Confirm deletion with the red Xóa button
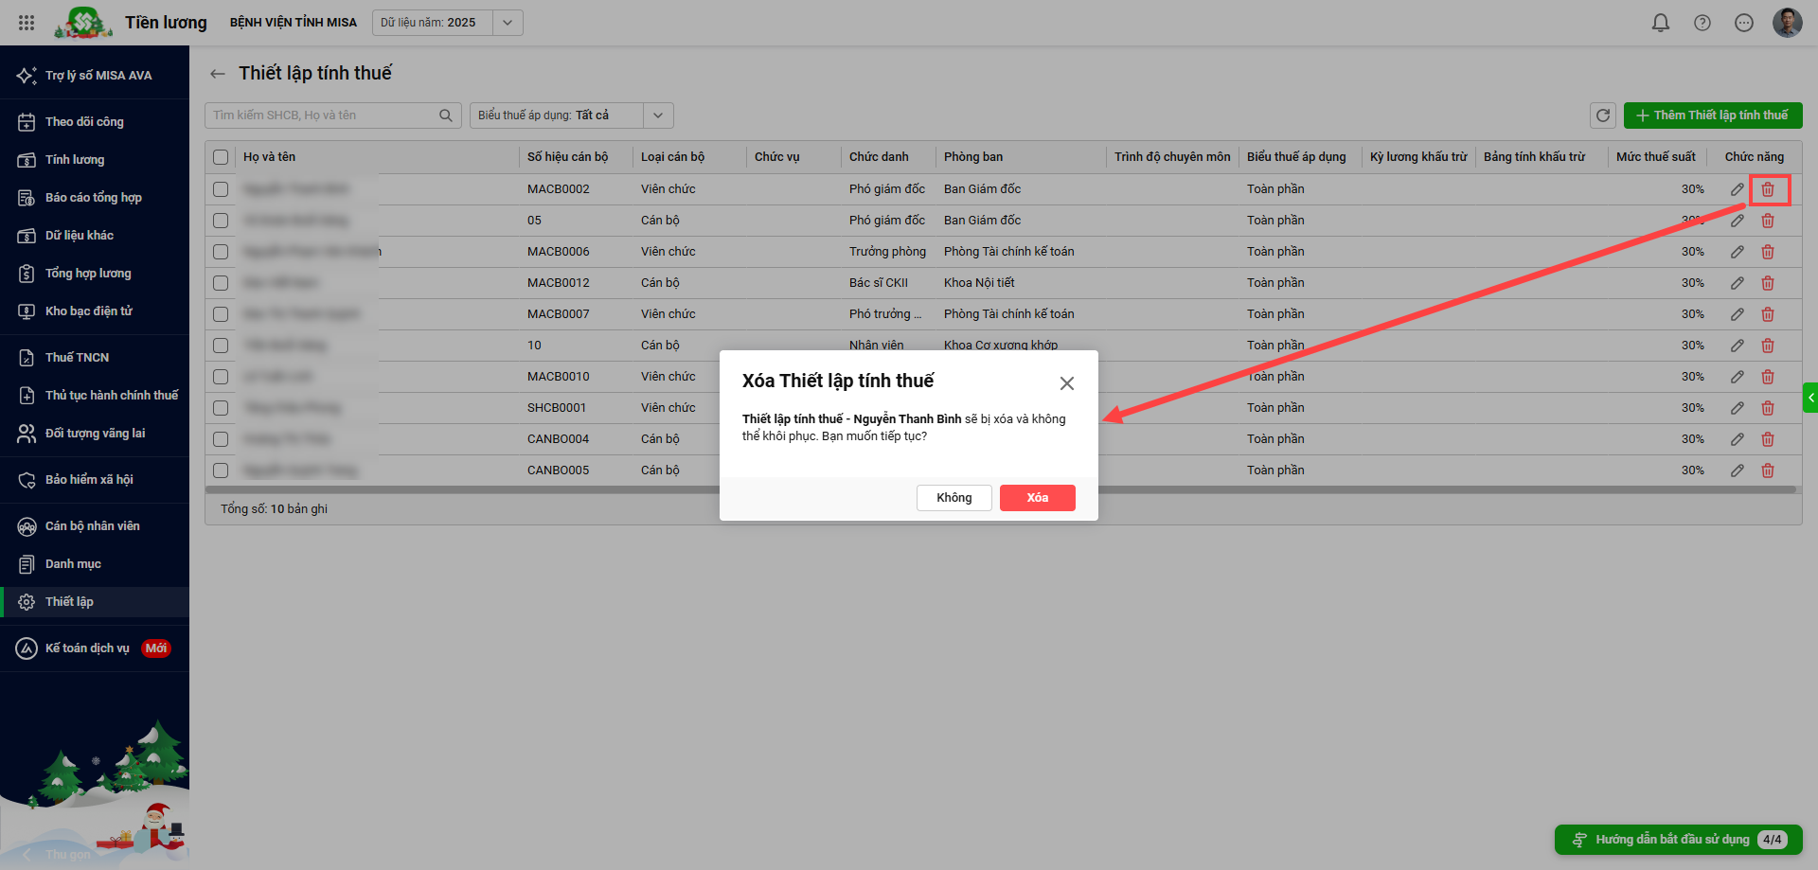The image size is (1818, 870). click(x=1037, y=498)
